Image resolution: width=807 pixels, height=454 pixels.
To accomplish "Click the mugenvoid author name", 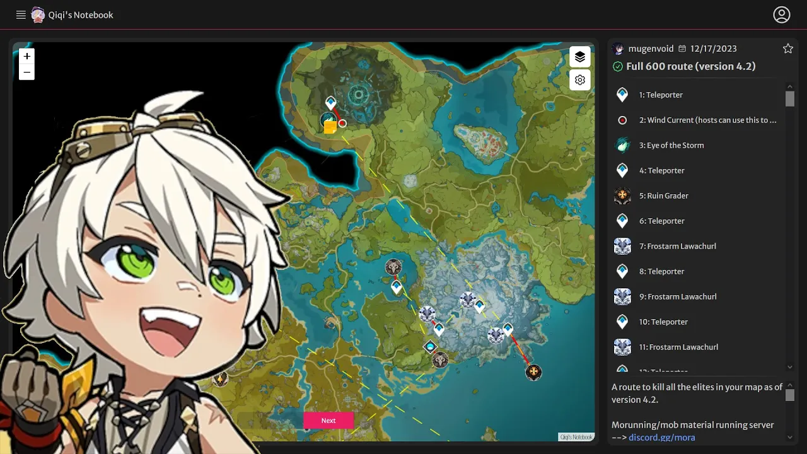I will click(651, 49).
